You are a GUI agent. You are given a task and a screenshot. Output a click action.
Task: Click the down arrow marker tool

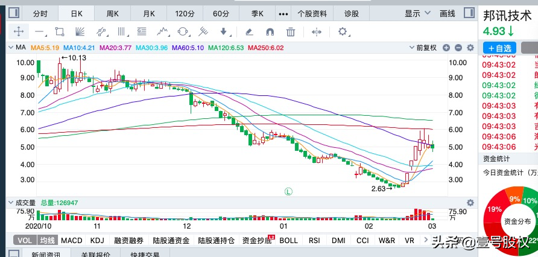[x=223, y=32]
